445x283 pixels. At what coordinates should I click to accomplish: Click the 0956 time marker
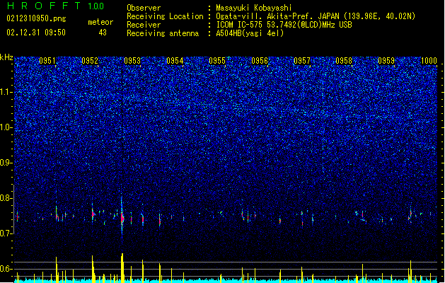click(260, 61)
